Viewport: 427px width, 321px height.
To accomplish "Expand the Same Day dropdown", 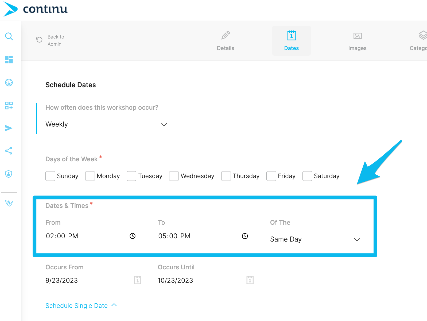I will 319,239.
